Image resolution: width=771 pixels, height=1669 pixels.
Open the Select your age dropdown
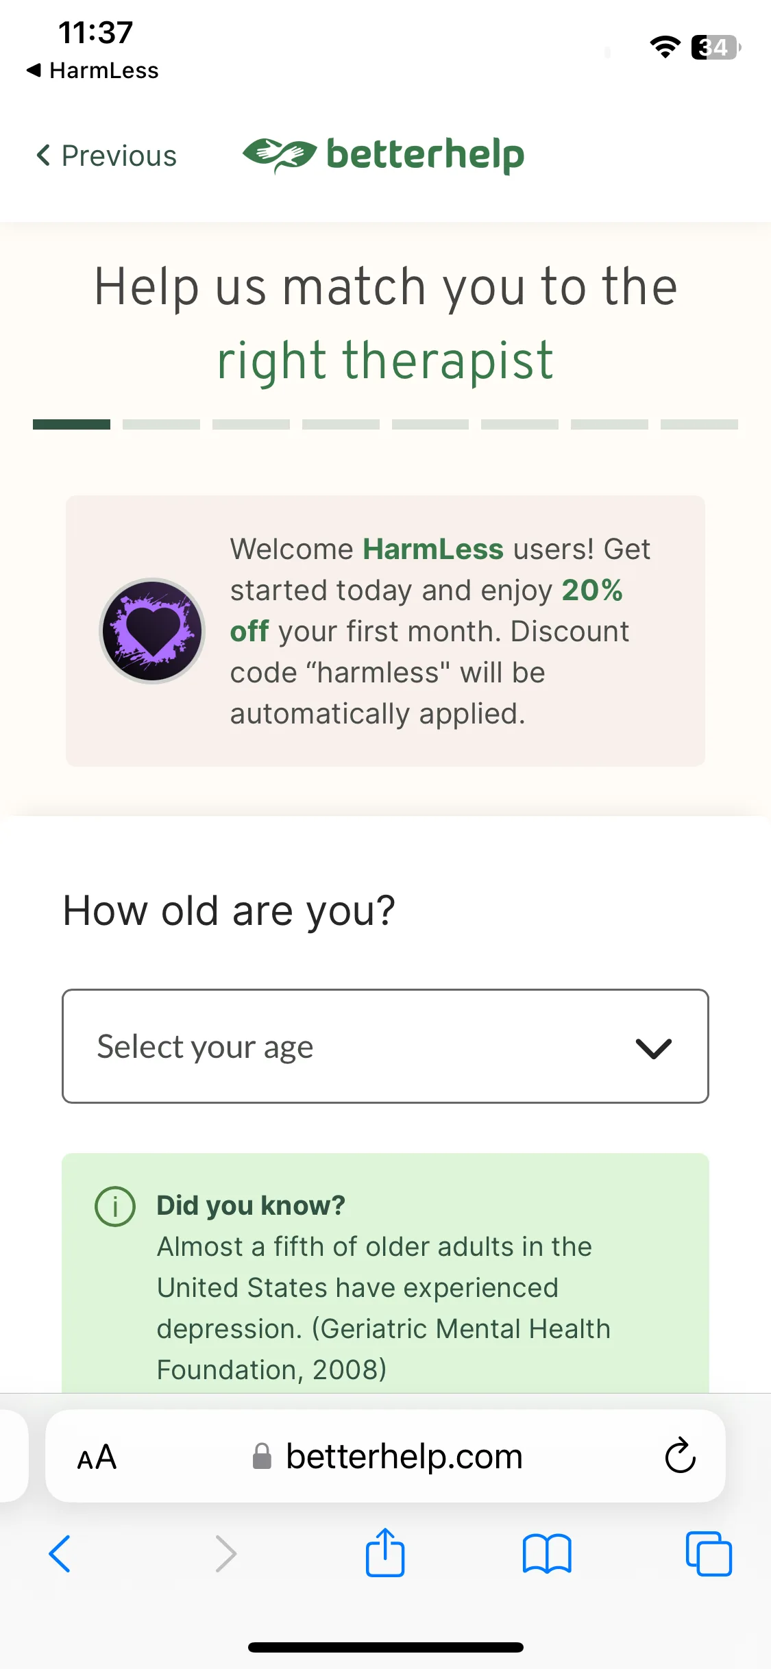coord(385,1046)
